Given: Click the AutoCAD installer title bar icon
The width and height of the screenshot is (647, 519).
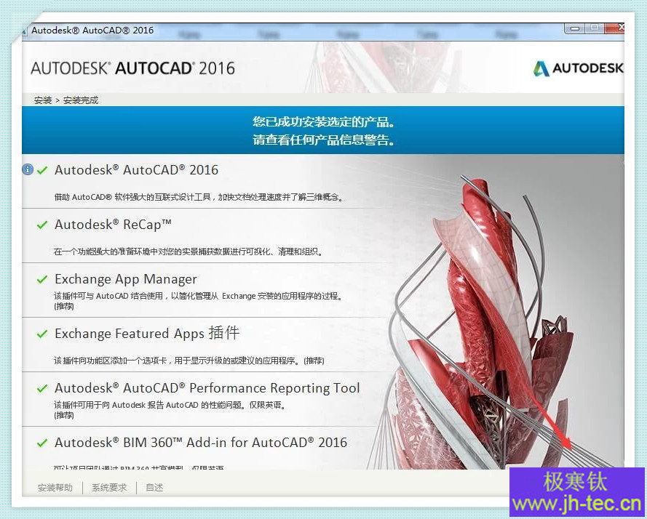Looking at the screenshot, I should click(x=25, y=31).
